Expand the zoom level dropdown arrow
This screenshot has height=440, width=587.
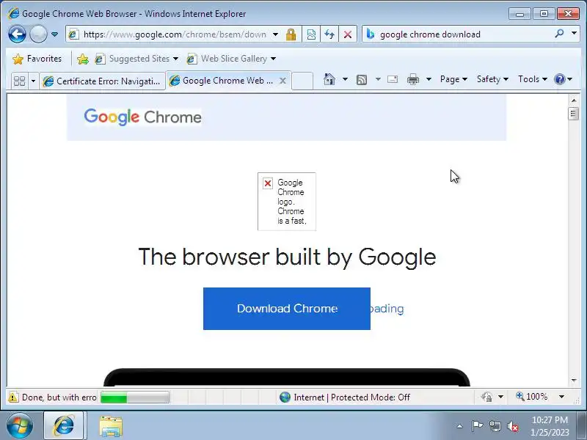click(x=561, y=397)
